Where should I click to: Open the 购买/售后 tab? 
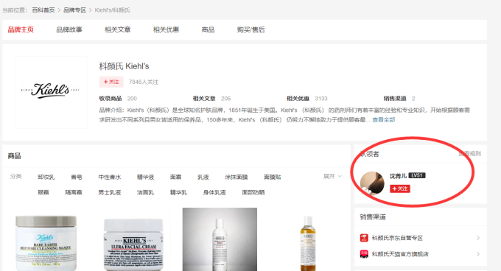coord(251,29)
